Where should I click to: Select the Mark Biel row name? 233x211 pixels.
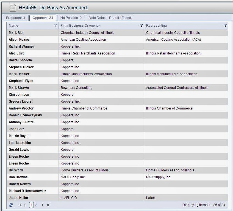tap(16, 32)
